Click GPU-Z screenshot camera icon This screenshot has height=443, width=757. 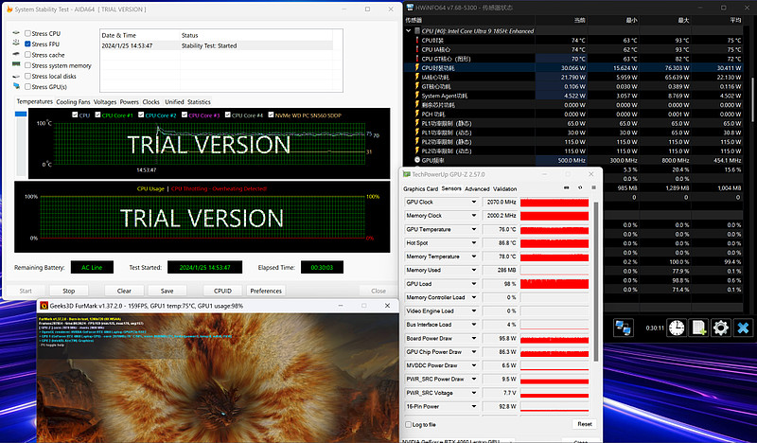566,187
